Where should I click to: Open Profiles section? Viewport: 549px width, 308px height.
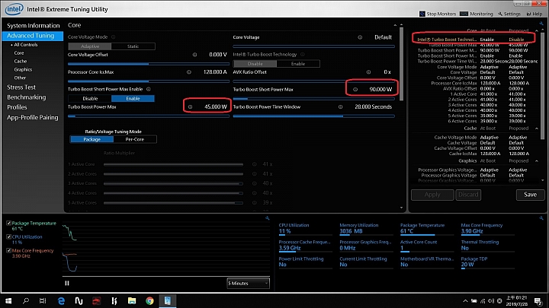[17, 107]
